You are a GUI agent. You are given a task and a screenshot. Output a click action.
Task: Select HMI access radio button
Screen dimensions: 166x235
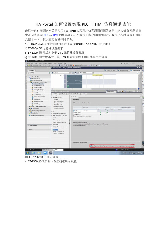[74, 114]
